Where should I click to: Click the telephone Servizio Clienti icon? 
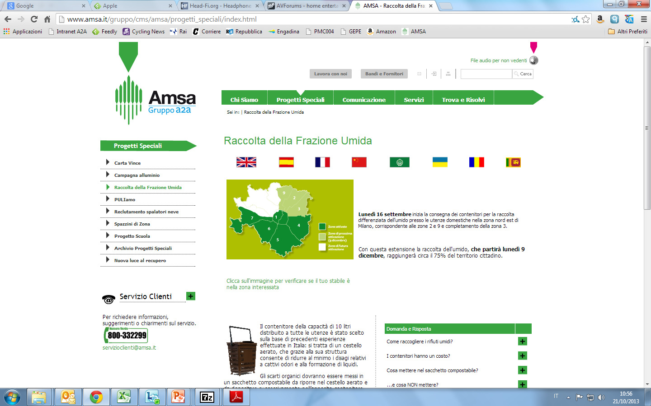tap(108, 299)
